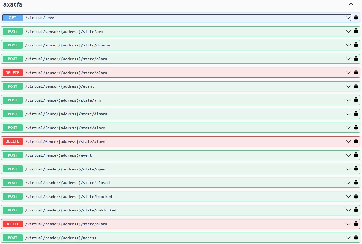Screen dimensions: 362x244
Task: Click DELETE badge for sensor state alarm
Action: (13, 73)
